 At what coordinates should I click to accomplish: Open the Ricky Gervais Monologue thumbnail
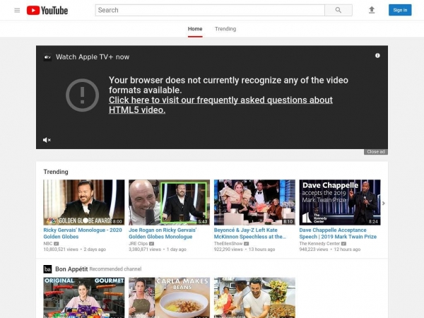84,202
